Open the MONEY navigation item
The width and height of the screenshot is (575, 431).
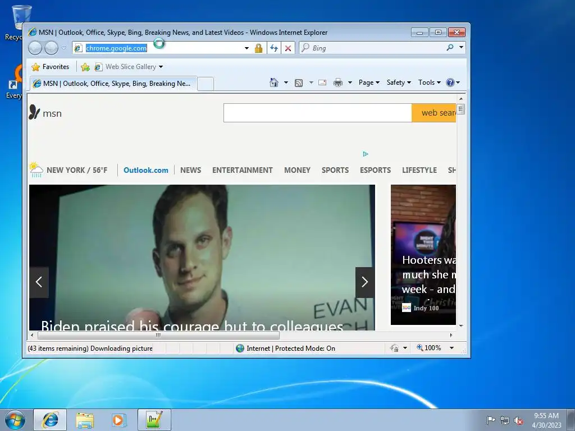tap(297, 170)
